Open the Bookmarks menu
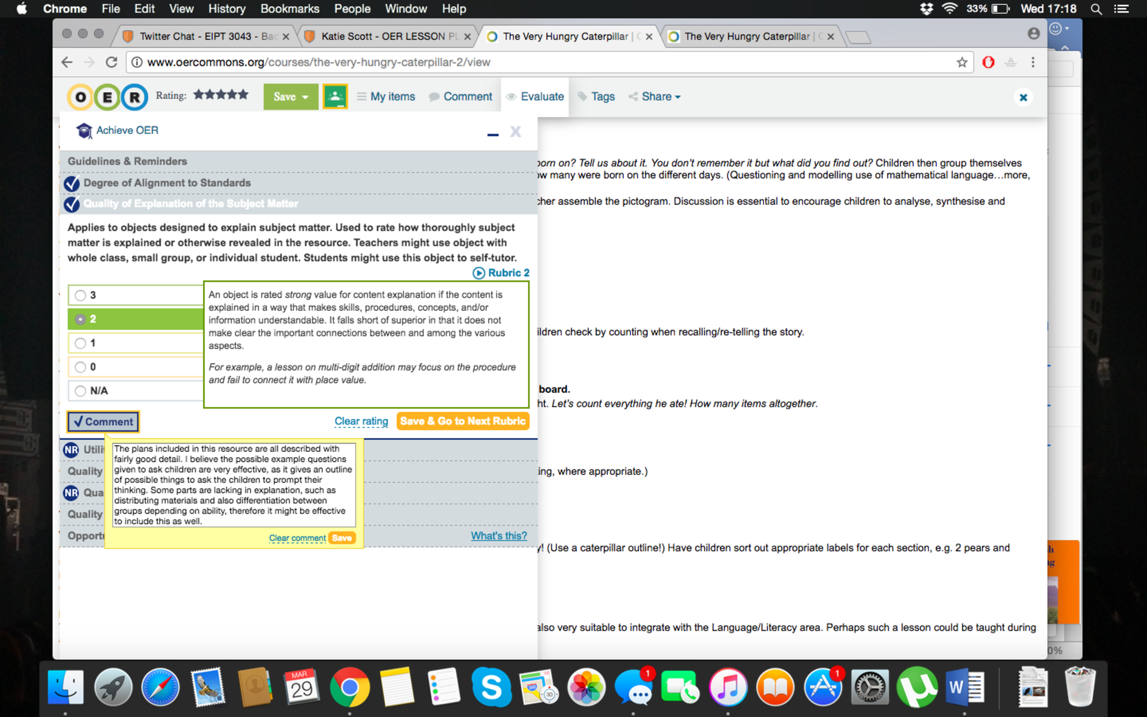This screenshot has width=1147, height=717. tap(290, 8)
